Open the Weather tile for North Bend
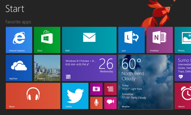The width and height of the screenshot is (191, 115). tap(146, 82)
